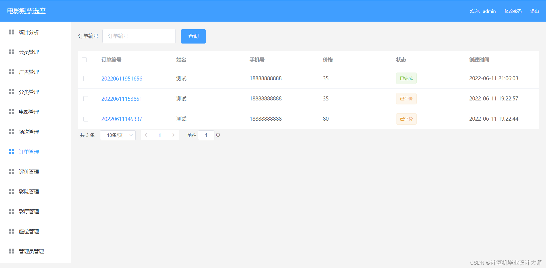Open 分类管理 in the sidebar

tap(29, 92)
